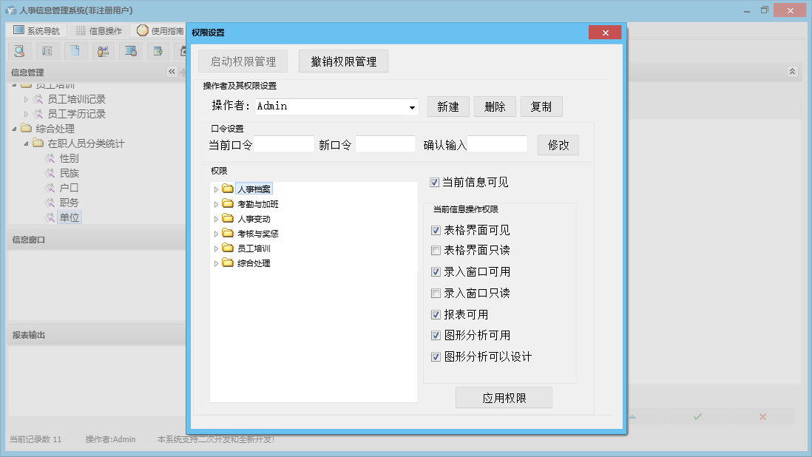The height and width of the screenshot is (457, 812).
Task: Expand the 员工培训 node in 权限 tree
Action: click(x=216, y=248)
